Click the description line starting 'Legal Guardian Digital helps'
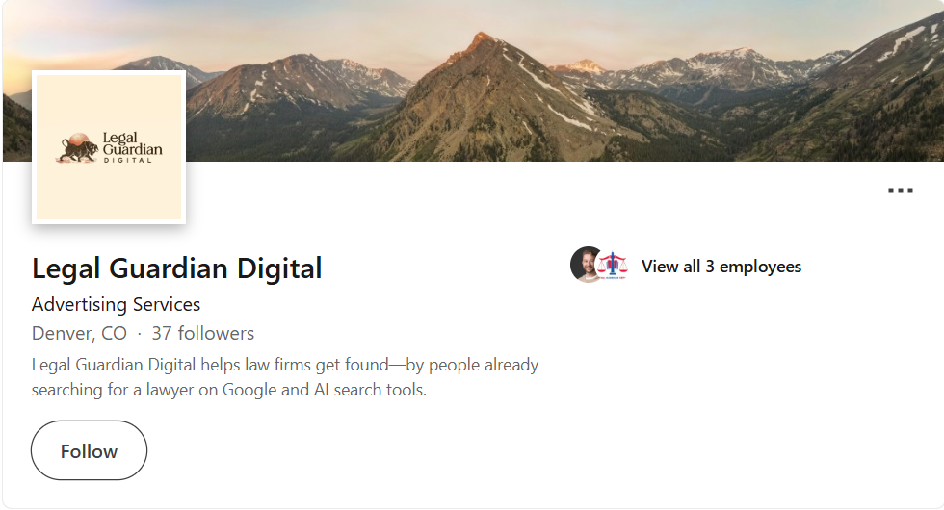Image resolution: width=944 pixels, height=510 pixels. pos(285,365)
